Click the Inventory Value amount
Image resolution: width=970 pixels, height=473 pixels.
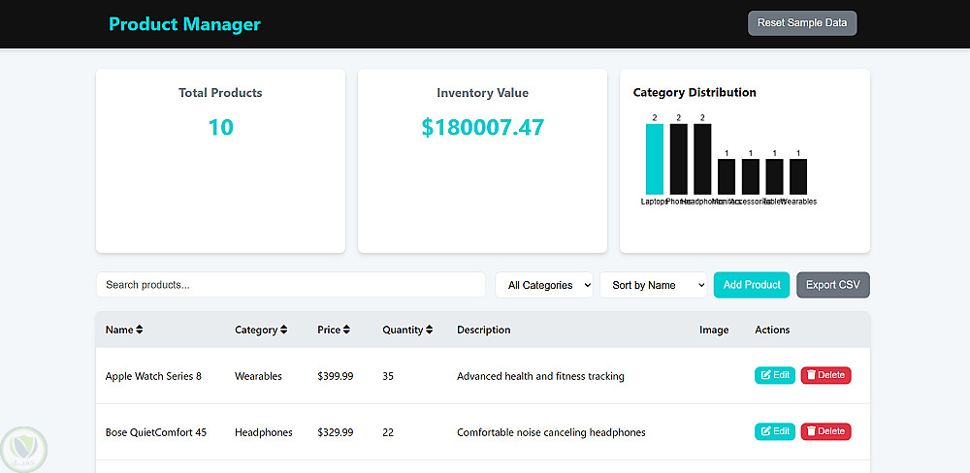point(482,127)
